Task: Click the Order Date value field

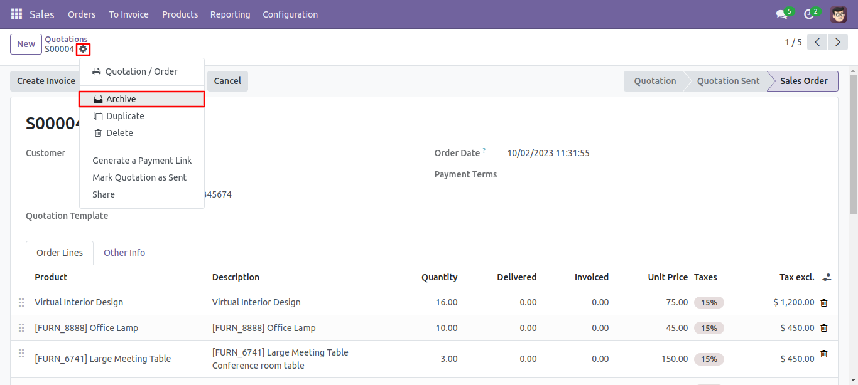Action: [548, 153]
